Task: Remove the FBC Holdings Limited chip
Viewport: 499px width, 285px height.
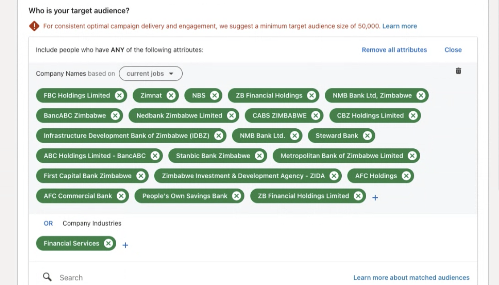Action: click(119, 95)
